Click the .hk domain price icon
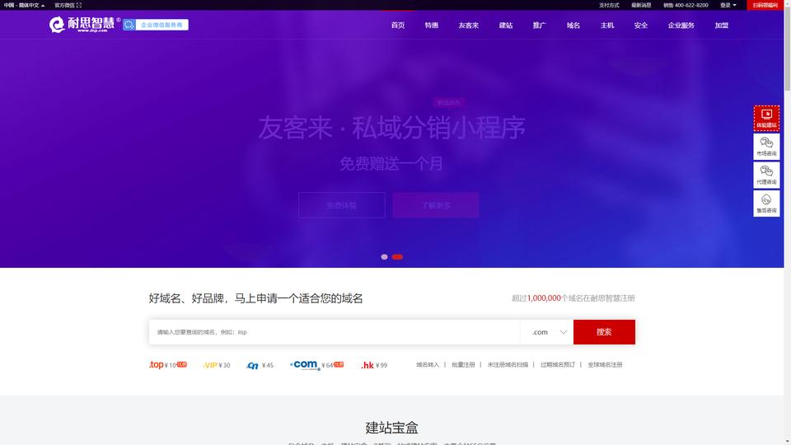 (x=374, y=365)
